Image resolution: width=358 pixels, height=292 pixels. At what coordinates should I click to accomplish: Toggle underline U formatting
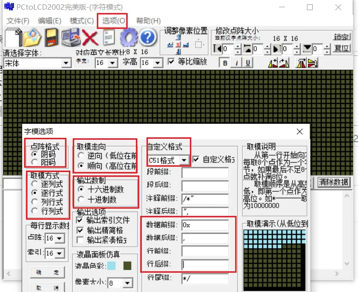coord(248,63)
